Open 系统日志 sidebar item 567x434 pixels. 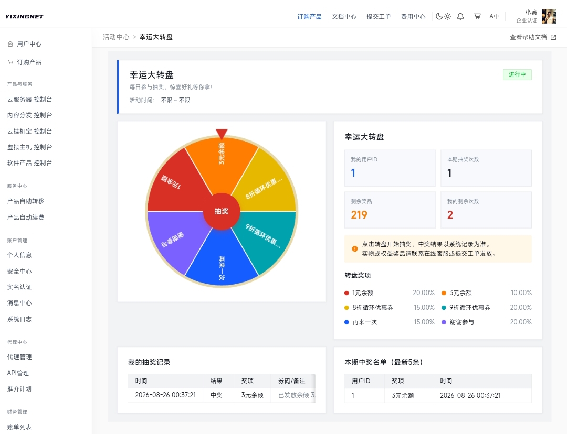pos(19,319)
